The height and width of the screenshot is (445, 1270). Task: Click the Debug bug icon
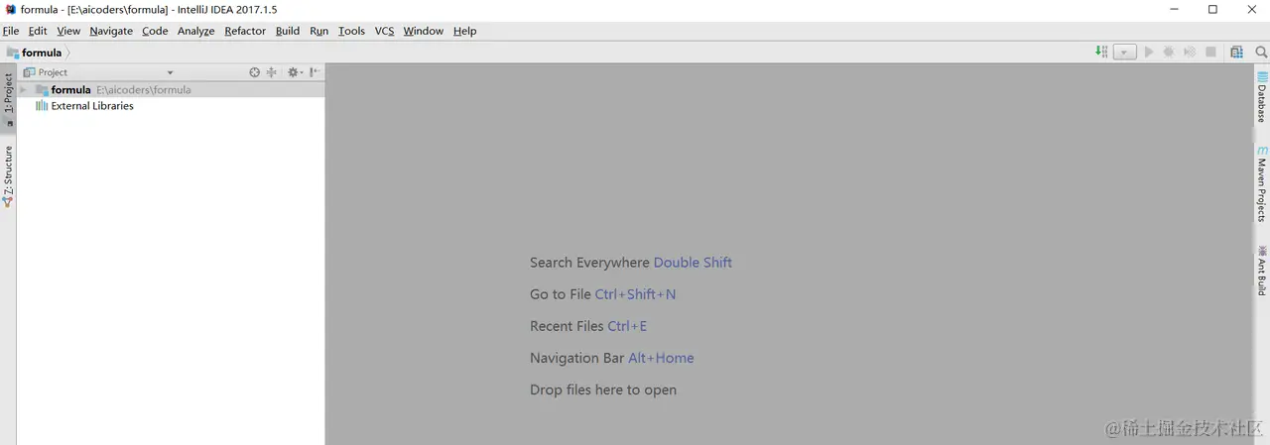point(1169,53)
